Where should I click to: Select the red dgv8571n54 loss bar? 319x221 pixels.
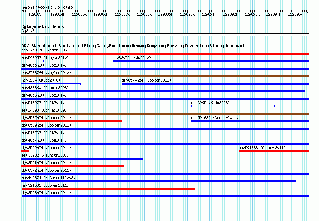coord(73,166)
